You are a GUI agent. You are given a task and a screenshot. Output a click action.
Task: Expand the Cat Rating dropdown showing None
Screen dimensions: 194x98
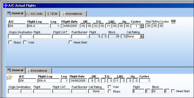142,36
